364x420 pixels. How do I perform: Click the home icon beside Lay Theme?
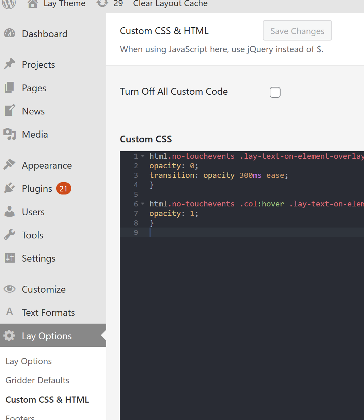(x=33, y=4)
